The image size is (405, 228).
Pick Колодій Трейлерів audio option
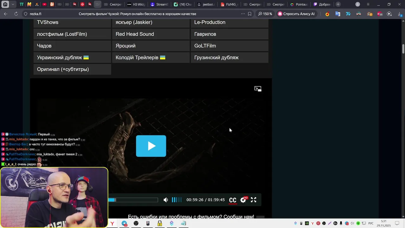point(151,57)
